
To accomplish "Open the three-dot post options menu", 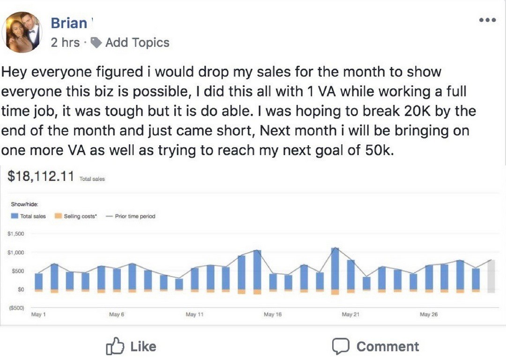I will pyautogui.click(x=487, y=20).
